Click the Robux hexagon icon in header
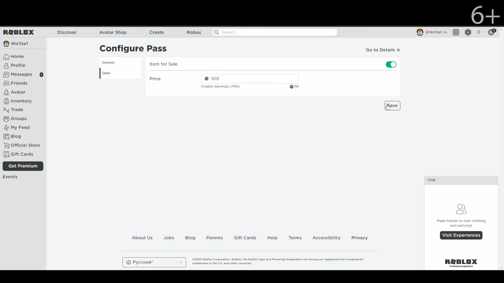The height and width of the screenshot is (283, 504). pos(468,32)
